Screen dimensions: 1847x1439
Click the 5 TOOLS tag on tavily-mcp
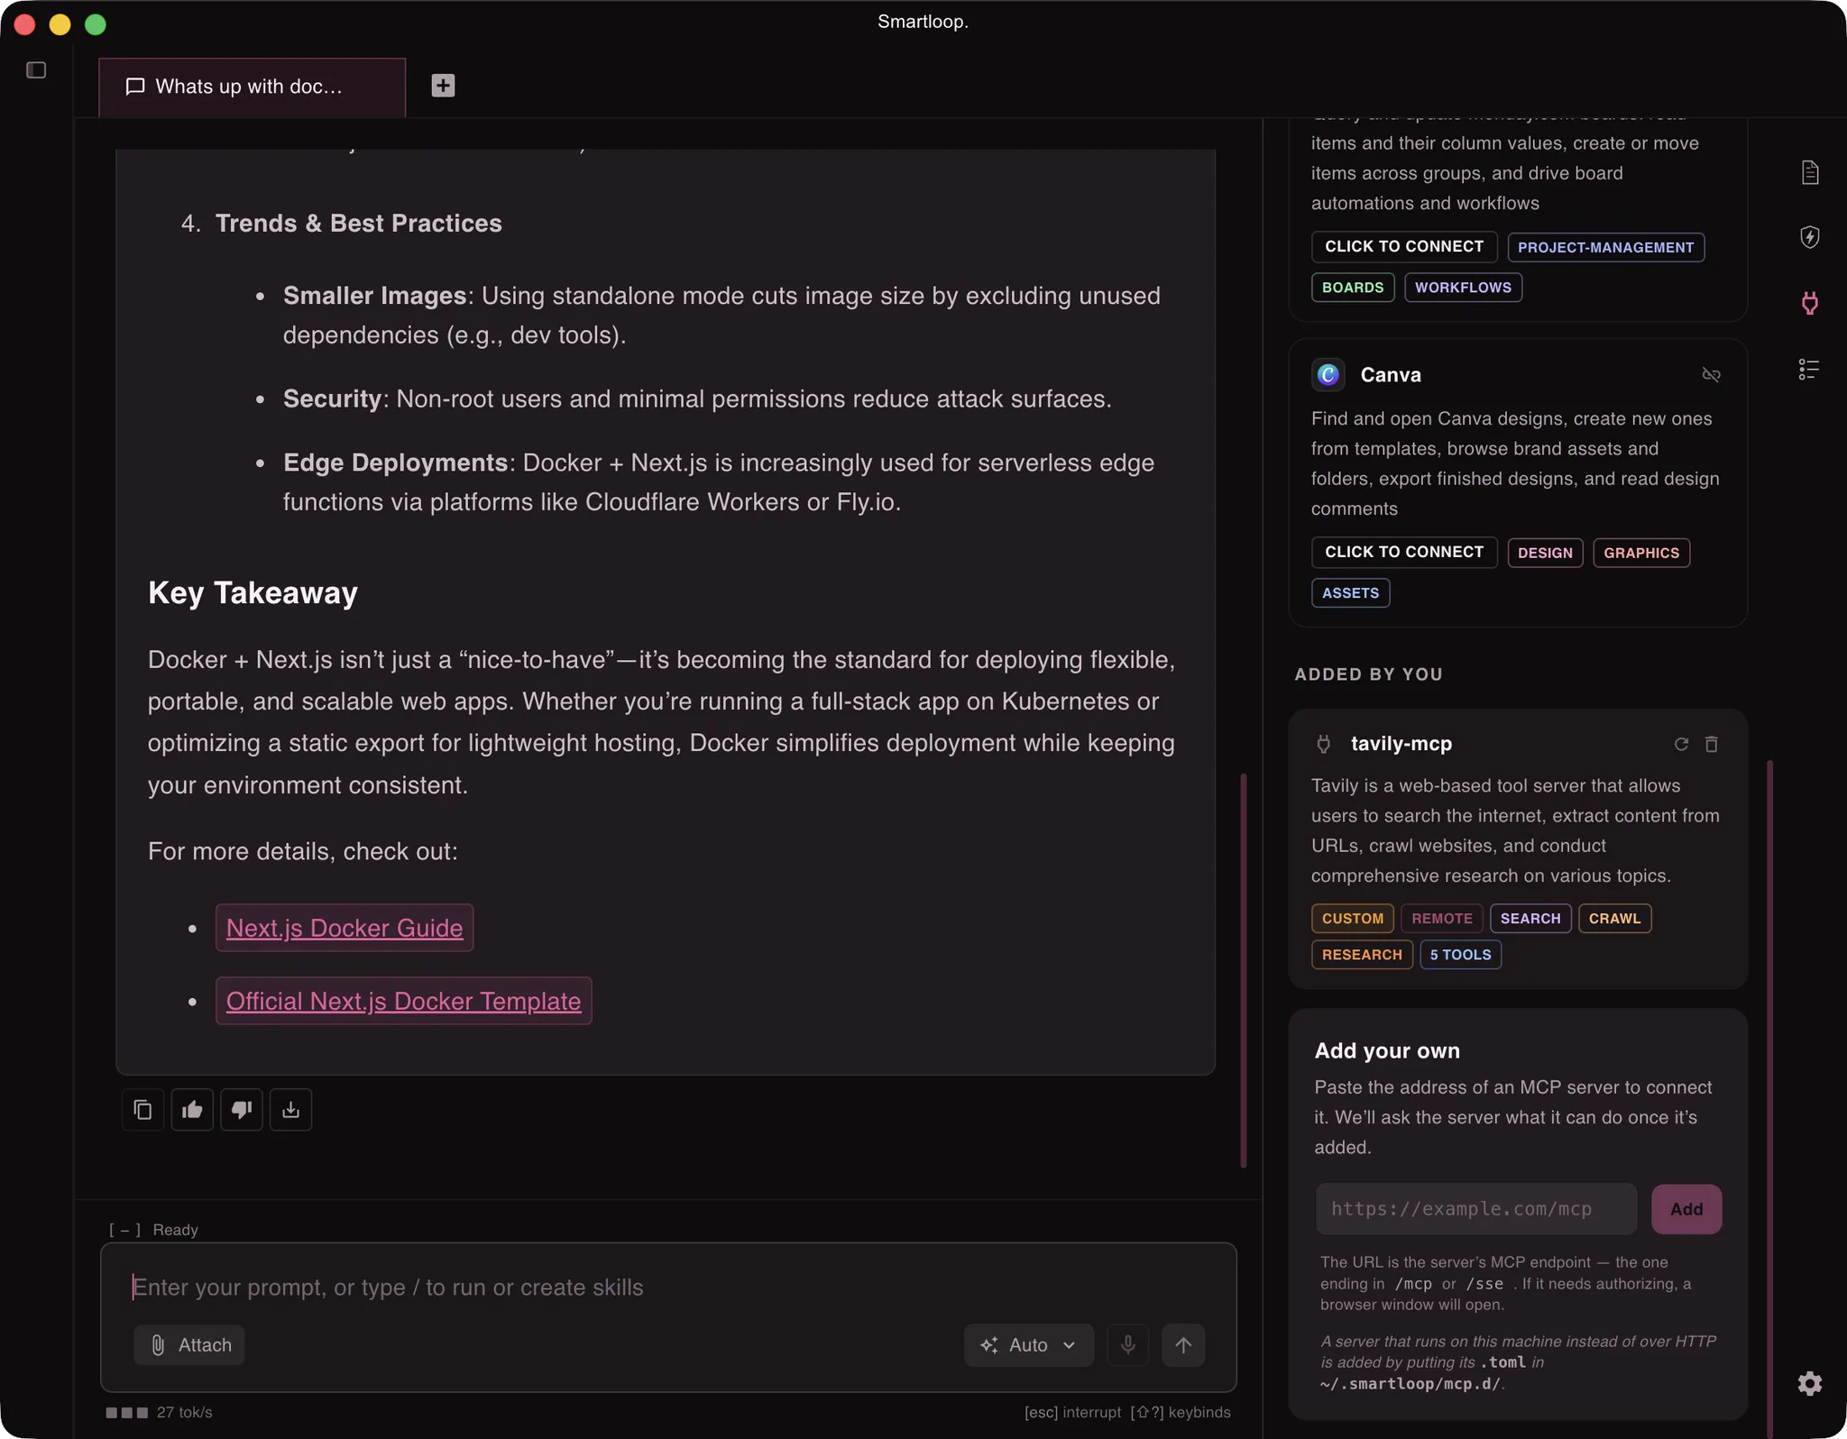coord(1460,955)
